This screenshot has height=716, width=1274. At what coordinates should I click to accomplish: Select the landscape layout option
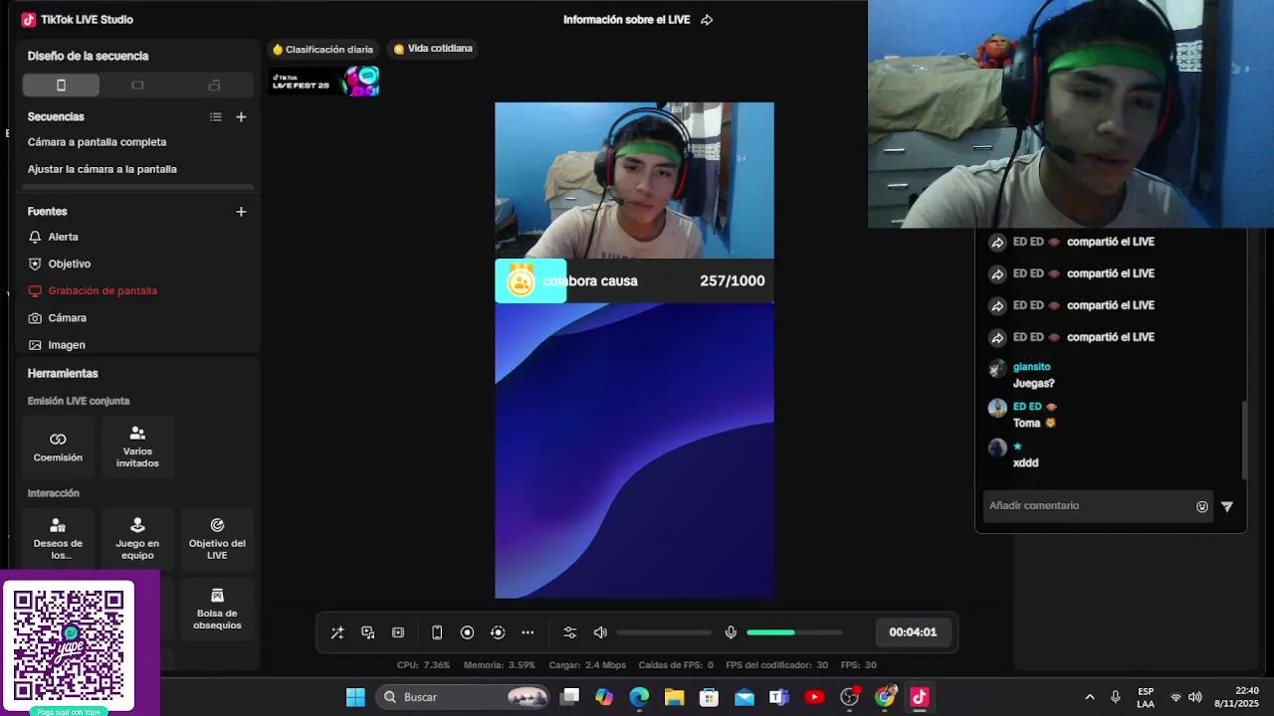point(137,86)
